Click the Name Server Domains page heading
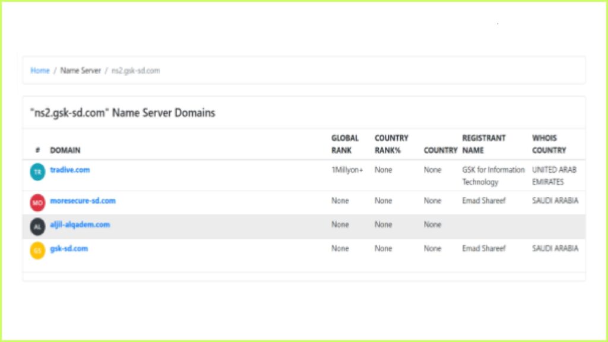 pos(123,113)
